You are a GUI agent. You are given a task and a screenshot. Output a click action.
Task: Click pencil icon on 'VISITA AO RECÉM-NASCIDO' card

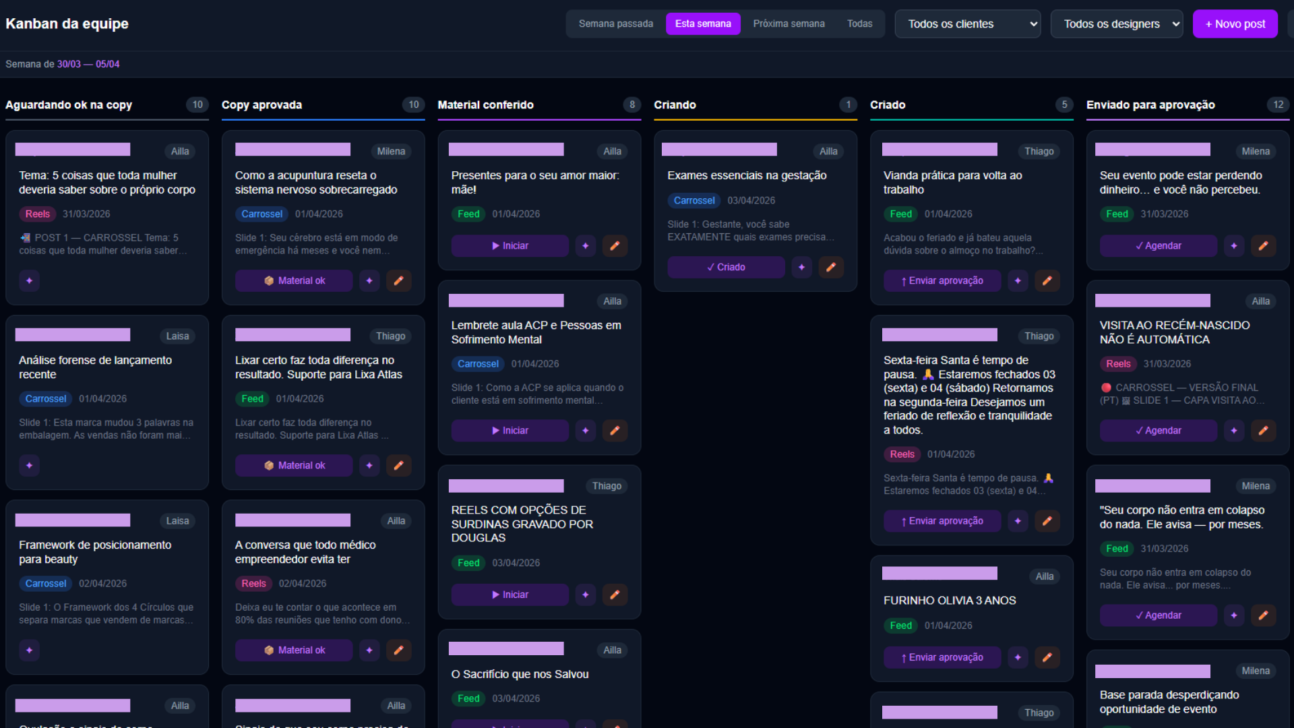pos(1264,431)
